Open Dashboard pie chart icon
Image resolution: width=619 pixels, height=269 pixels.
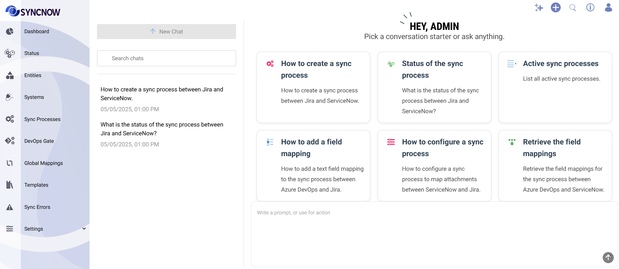[x=10, y=31]
